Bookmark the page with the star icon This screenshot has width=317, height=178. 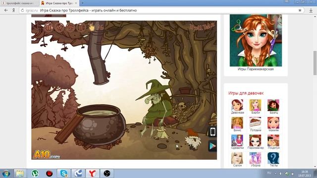point(300,10)
